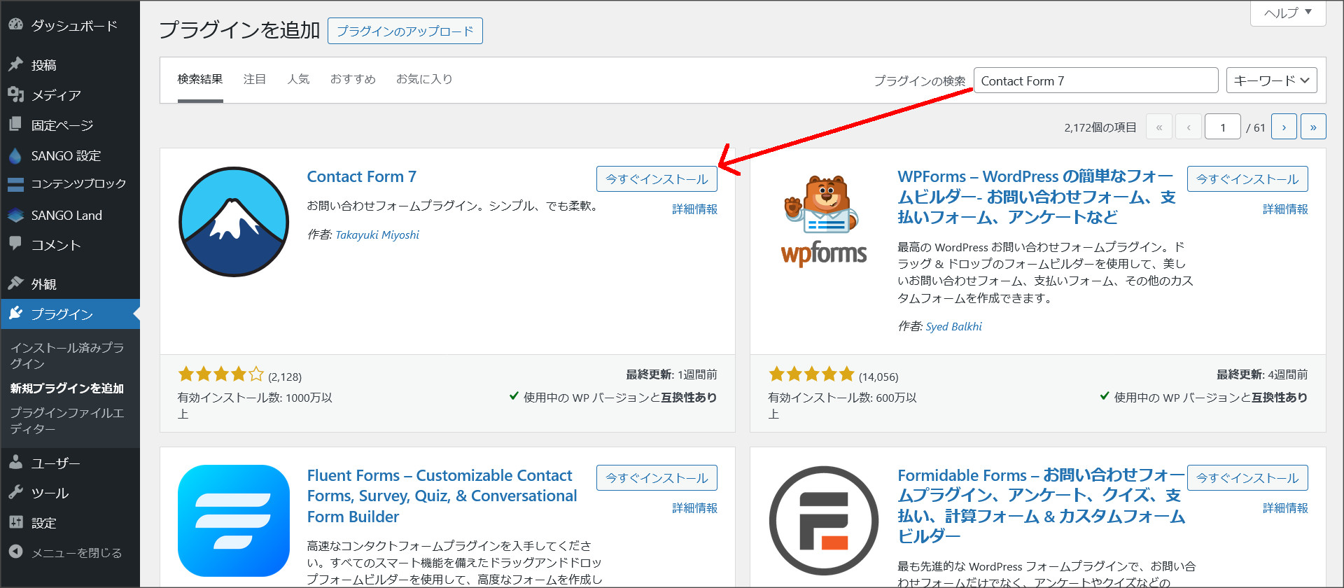Click the plugin search input field
This screenshot has width=1344, height=588.
[1095, 80]
